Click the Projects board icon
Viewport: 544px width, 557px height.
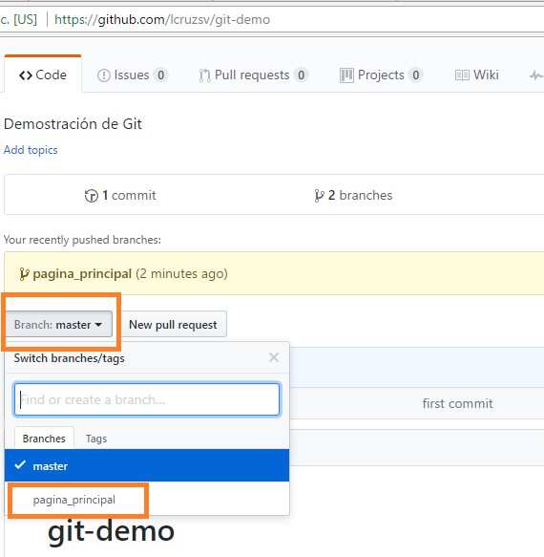[x=346, y=75]
